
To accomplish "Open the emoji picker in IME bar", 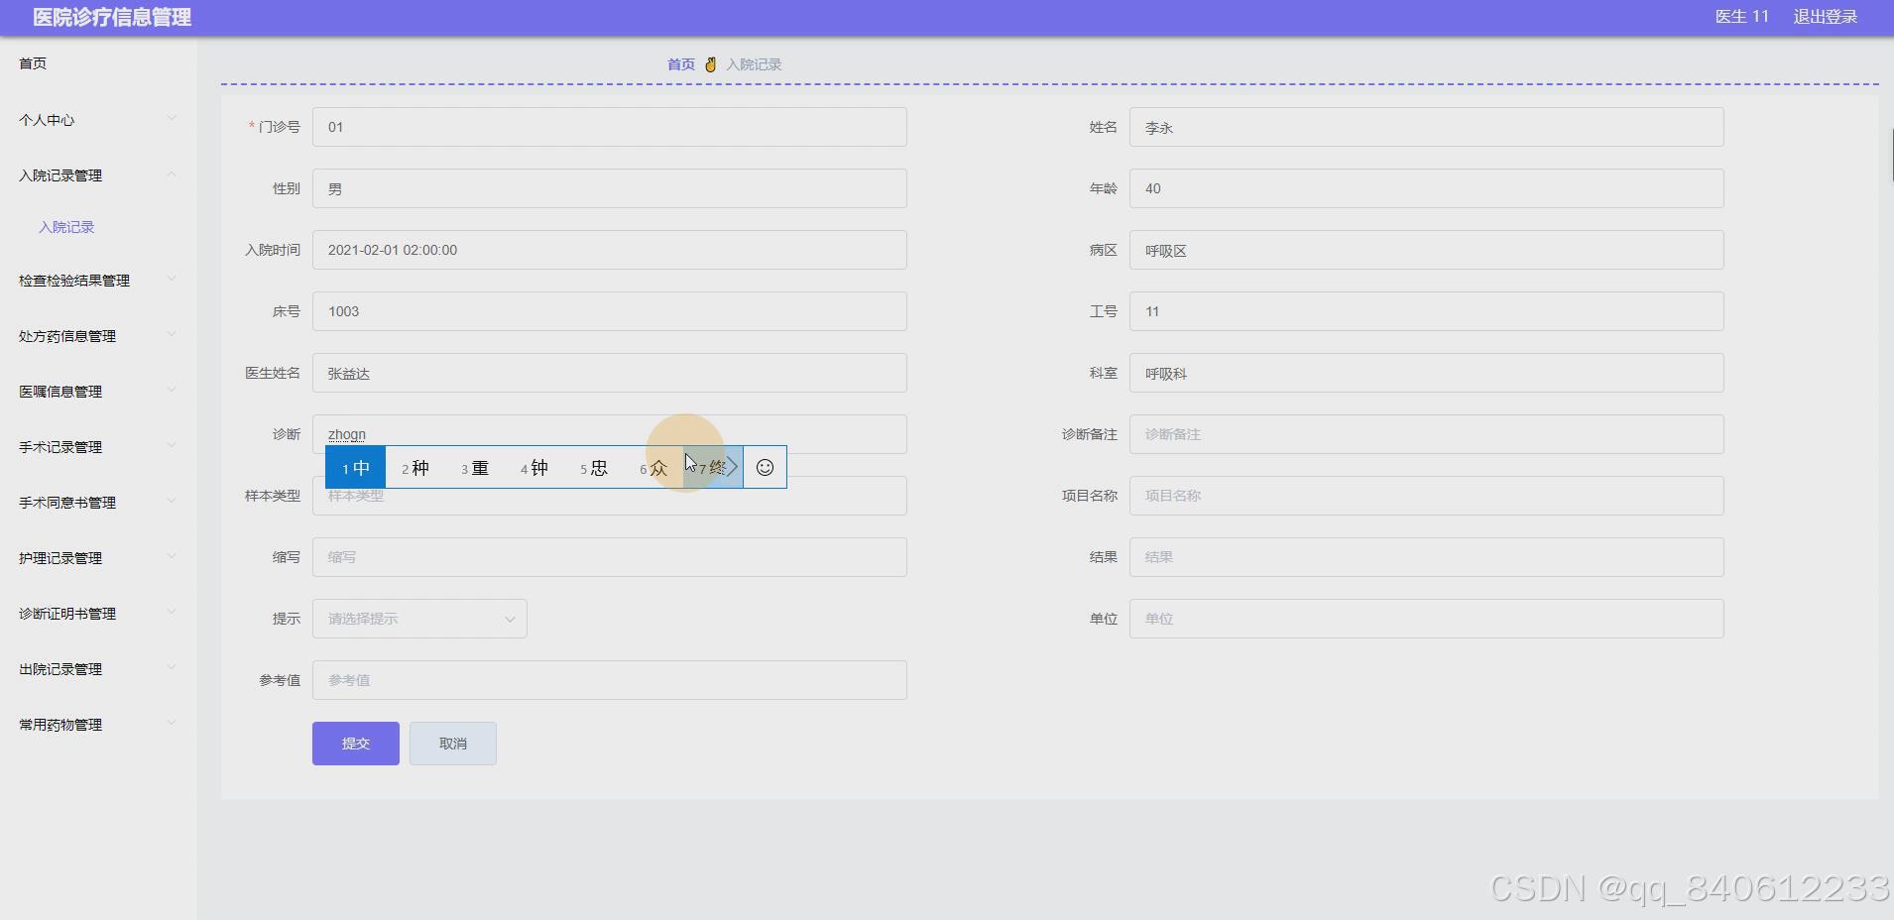I will tap(765, 468).
